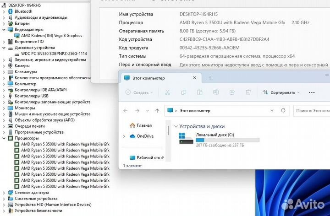Select Устройства HID (Human Interface Devices)
Screen dimensions: 330x216
pos(53,205)
